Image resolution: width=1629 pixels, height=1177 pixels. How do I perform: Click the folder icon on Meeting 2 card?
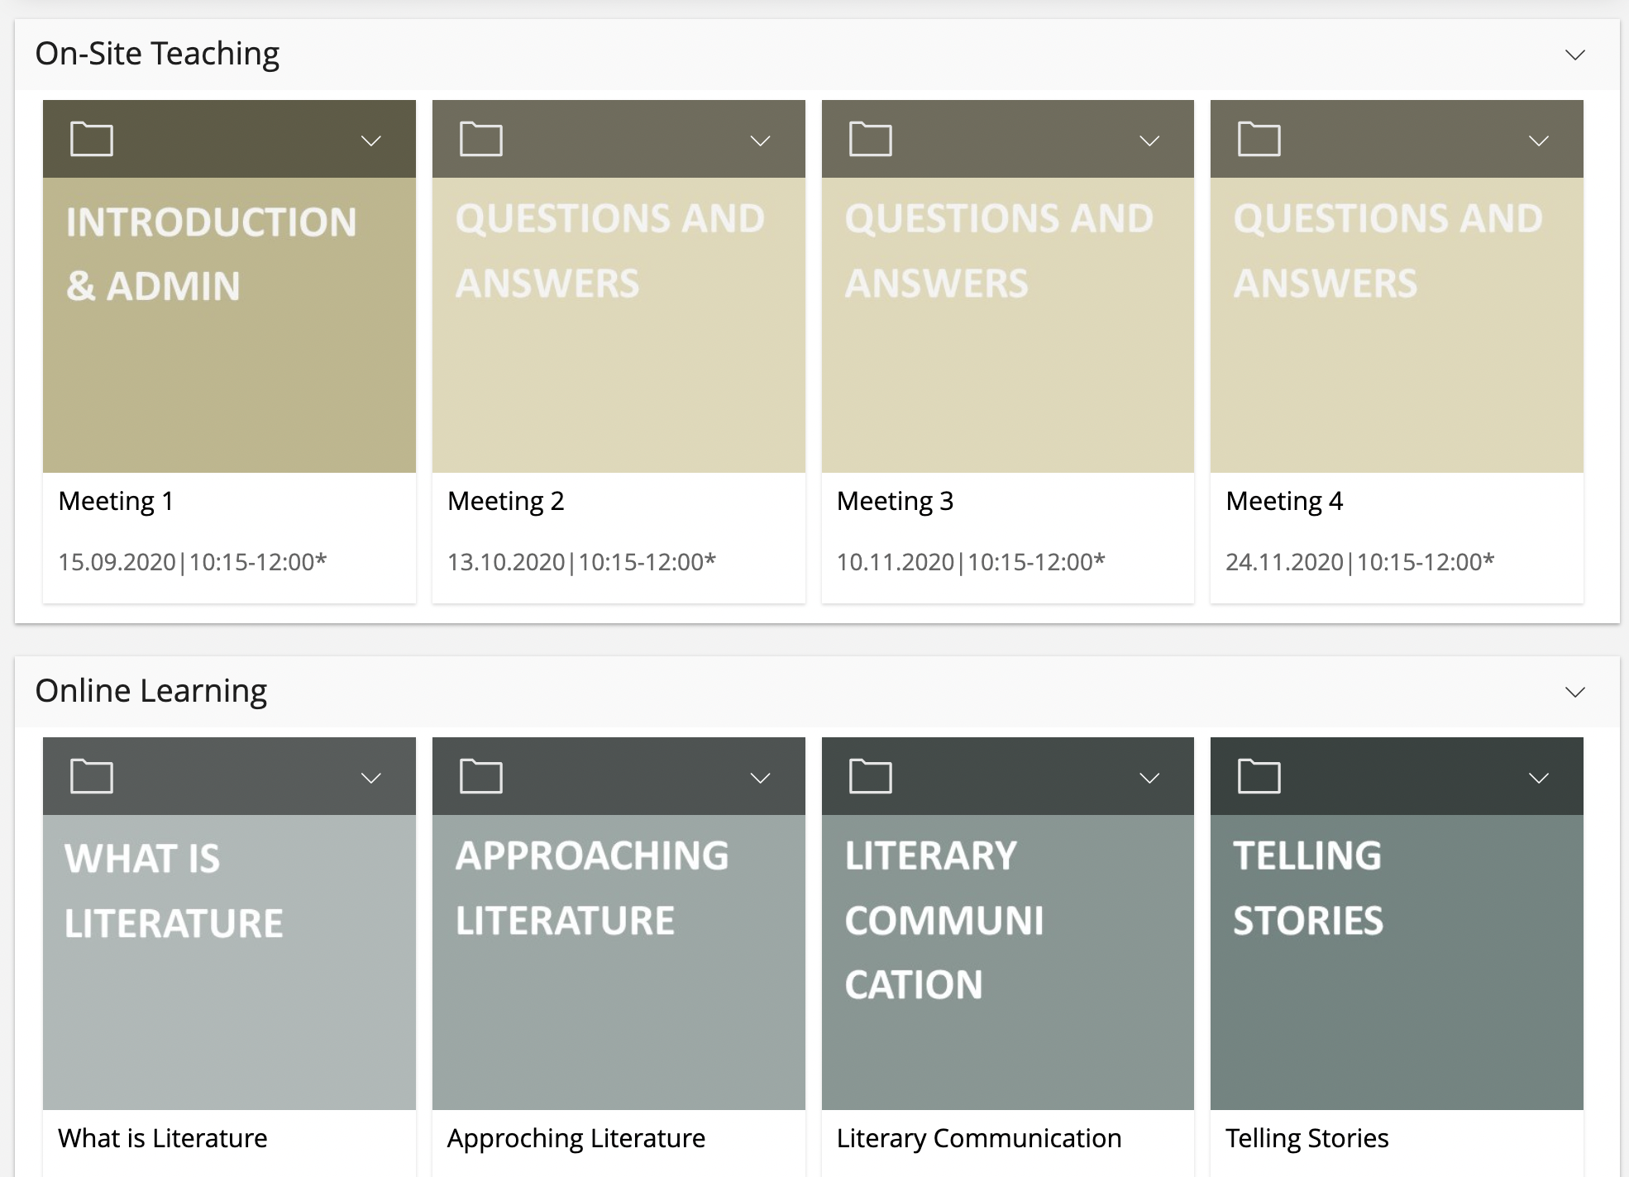point(481,139)
